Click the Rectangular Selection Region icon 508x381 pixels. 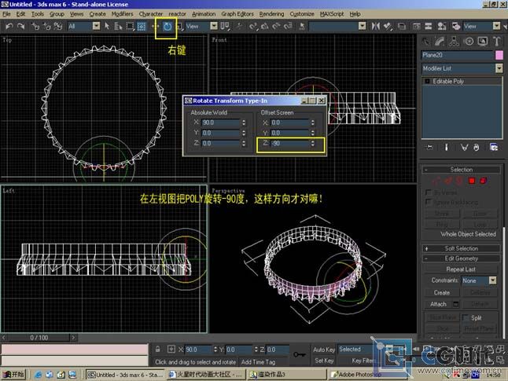click(131, 26)
